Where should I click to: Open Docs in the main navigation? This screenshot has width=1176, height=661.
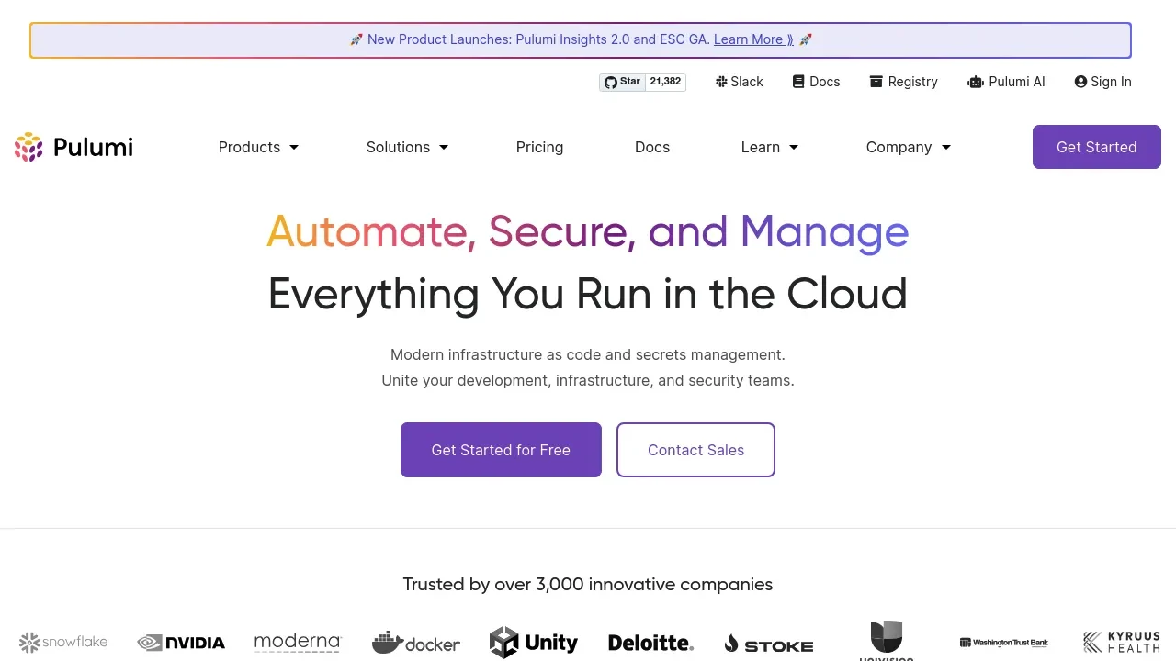pyautogui.click(x=652, y=147)
